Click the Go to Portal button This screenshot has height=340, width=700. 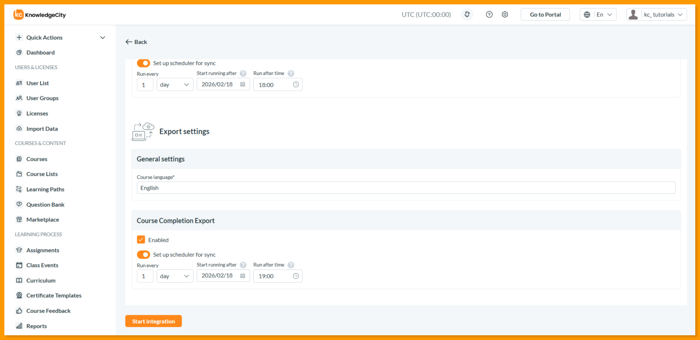tap(545, 15)
